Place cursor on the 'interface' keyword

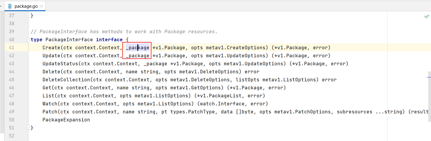point(109,39)
